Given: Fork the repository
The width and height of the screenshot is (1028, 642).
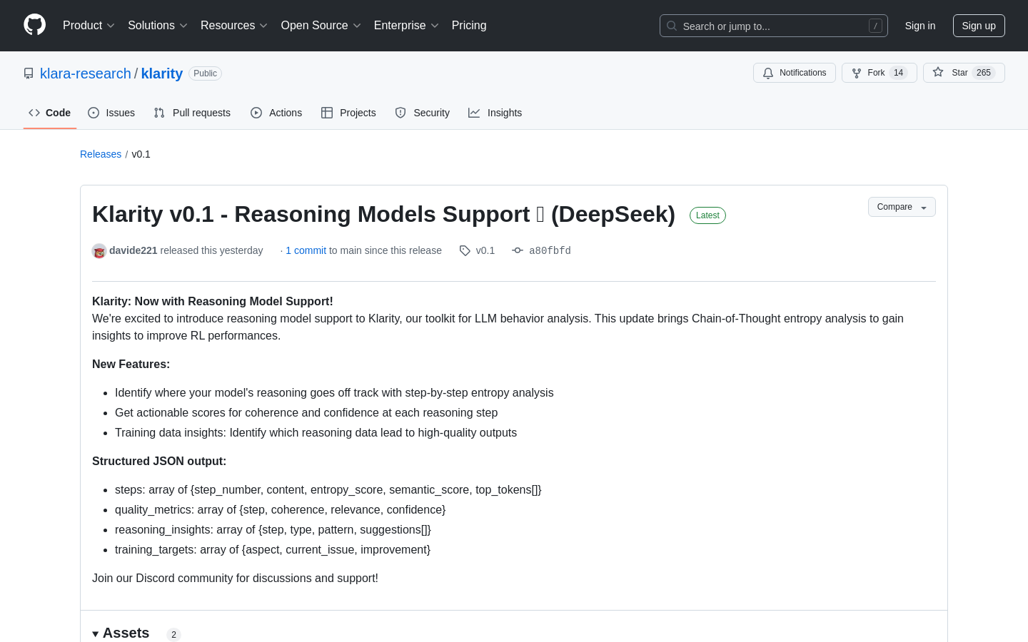Looking at the screenshot, I should pyautogui.click(x=880, y=73).
